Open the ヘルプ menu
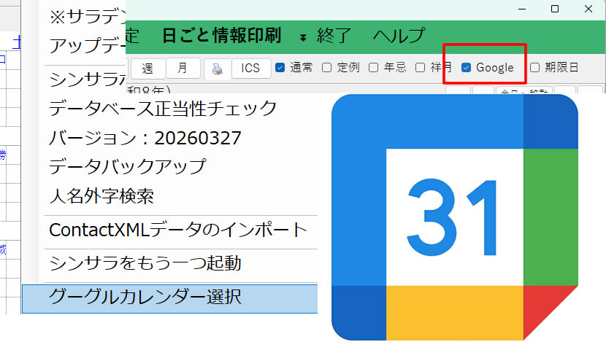This screenshot has height=350, width=606. (x=398, y=35)
